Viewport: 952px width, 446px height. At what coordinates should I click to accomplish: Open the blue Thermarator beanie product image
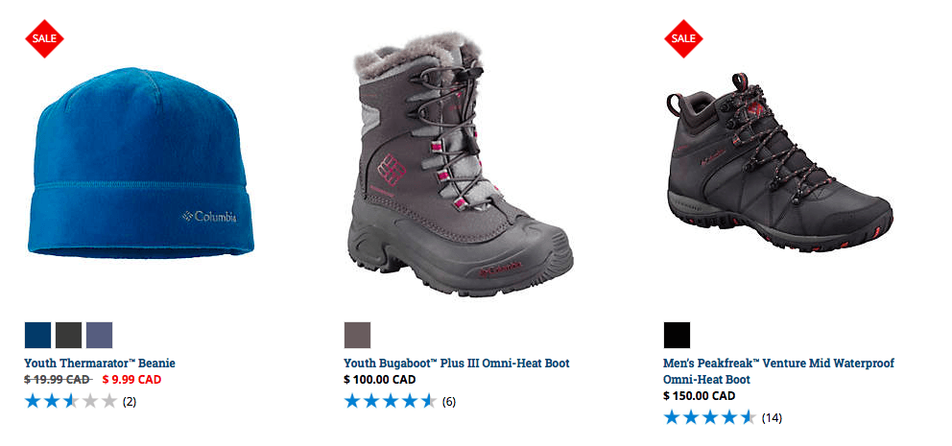coord(141,163)
